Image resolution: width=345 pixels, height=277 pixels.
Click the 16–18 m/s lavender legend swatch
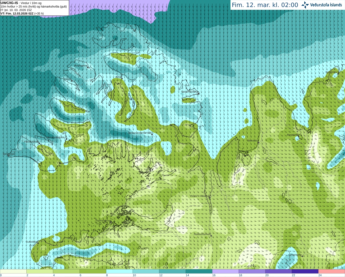coord(226,271)
